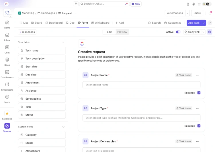
Task: Switch the form to Preview mode
Action: 122,32
